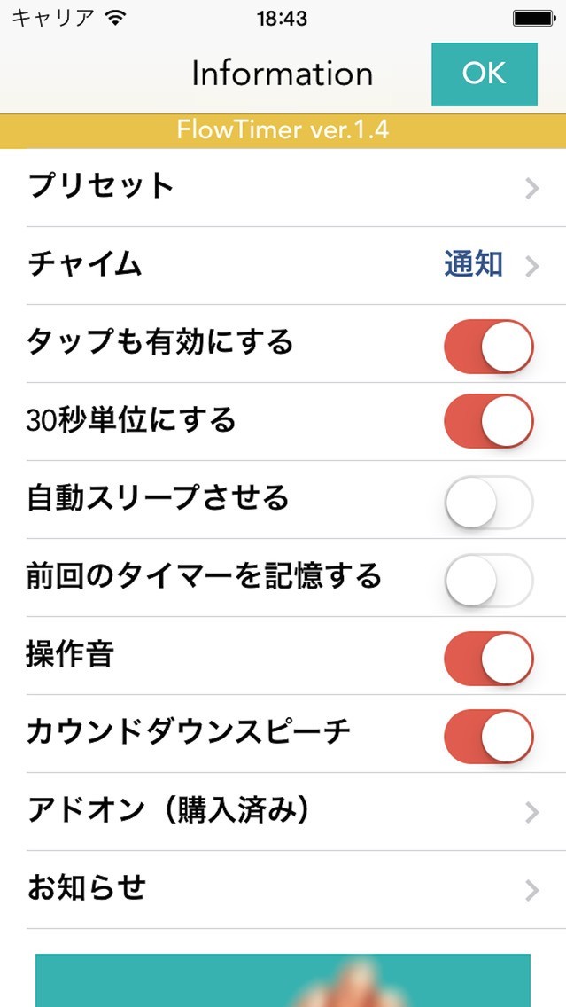Image resolution: width=566 pixels, height=1007 pixels.
Task: Enable the 自動スリープさせる switch
Action: [488, 501]
